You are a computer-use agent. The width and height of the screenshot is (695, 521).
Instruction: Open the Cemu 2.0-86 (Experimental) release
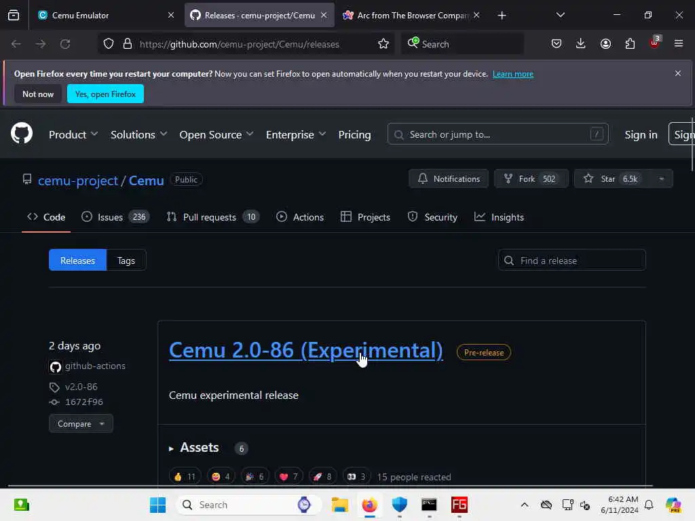(306, 351)
